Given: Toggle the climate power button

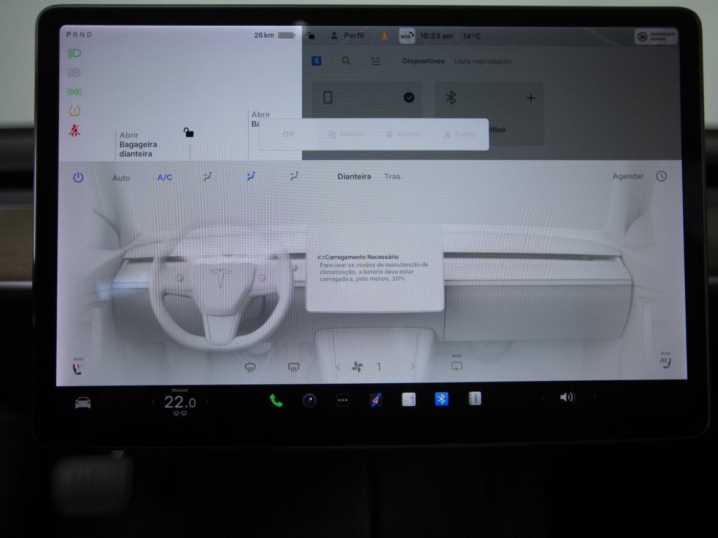Looking at the screenshot, I should (x=78, y=178).
